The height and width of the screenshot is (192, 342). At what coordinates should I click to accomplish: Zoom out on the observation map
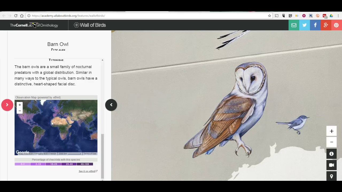coord(20,111)
